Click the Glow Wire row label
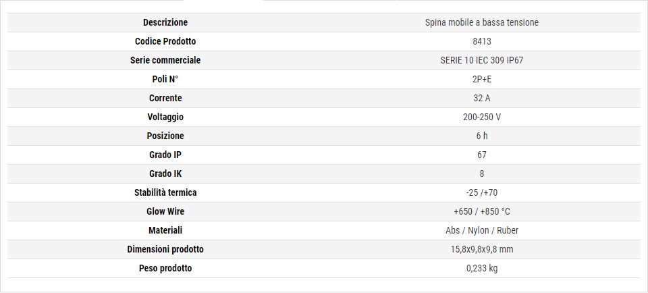 pyautogui.click(x=165, y=211)
